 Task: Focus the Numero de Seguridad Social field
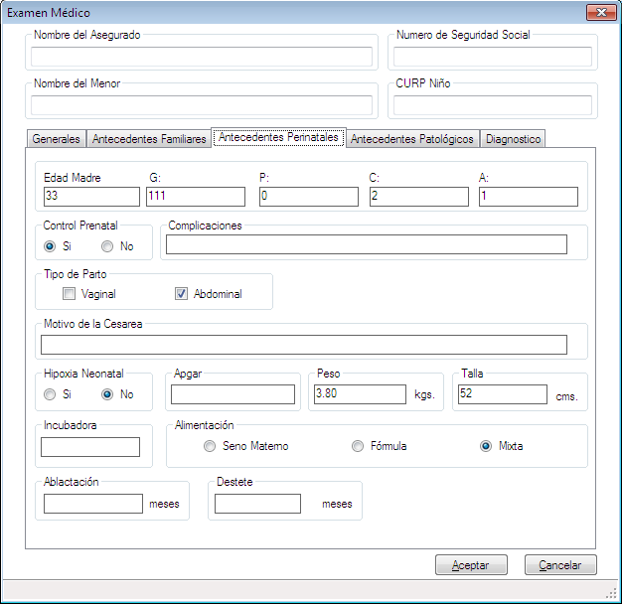pos(493,57)
